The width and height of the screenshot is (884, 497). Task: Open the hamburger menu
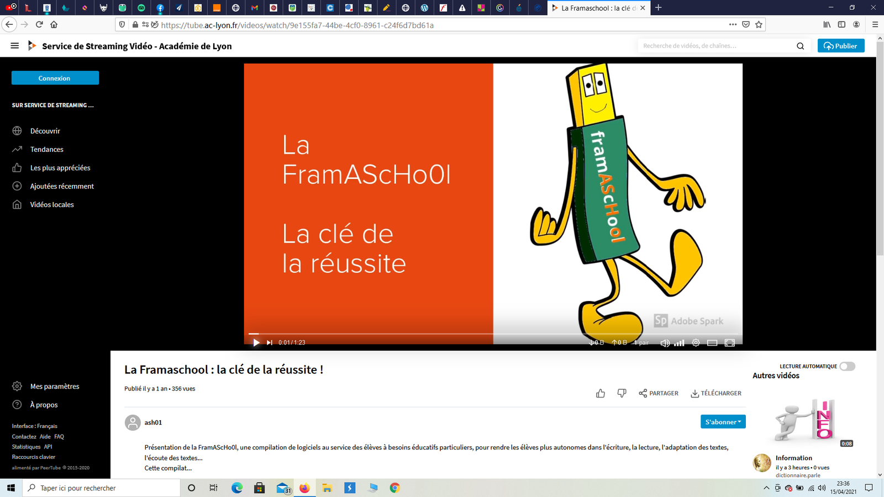14,46
